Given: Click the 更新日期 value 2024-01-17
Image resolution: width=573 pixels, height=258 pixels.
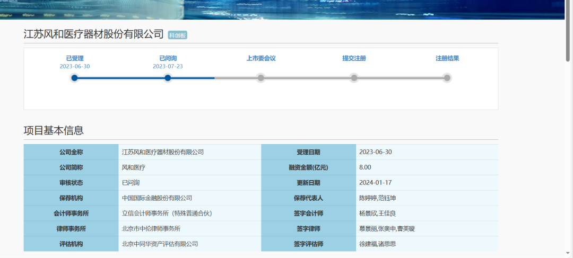Looking at the screenshot, I should click(x=376, y=183).
